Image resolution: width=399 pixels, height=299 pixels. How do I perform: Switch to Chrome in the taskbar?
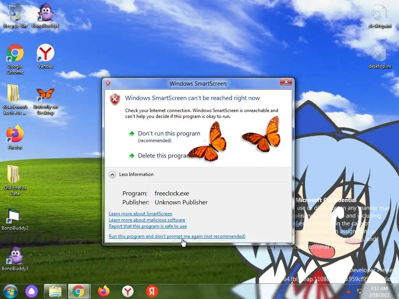[79, 292]
